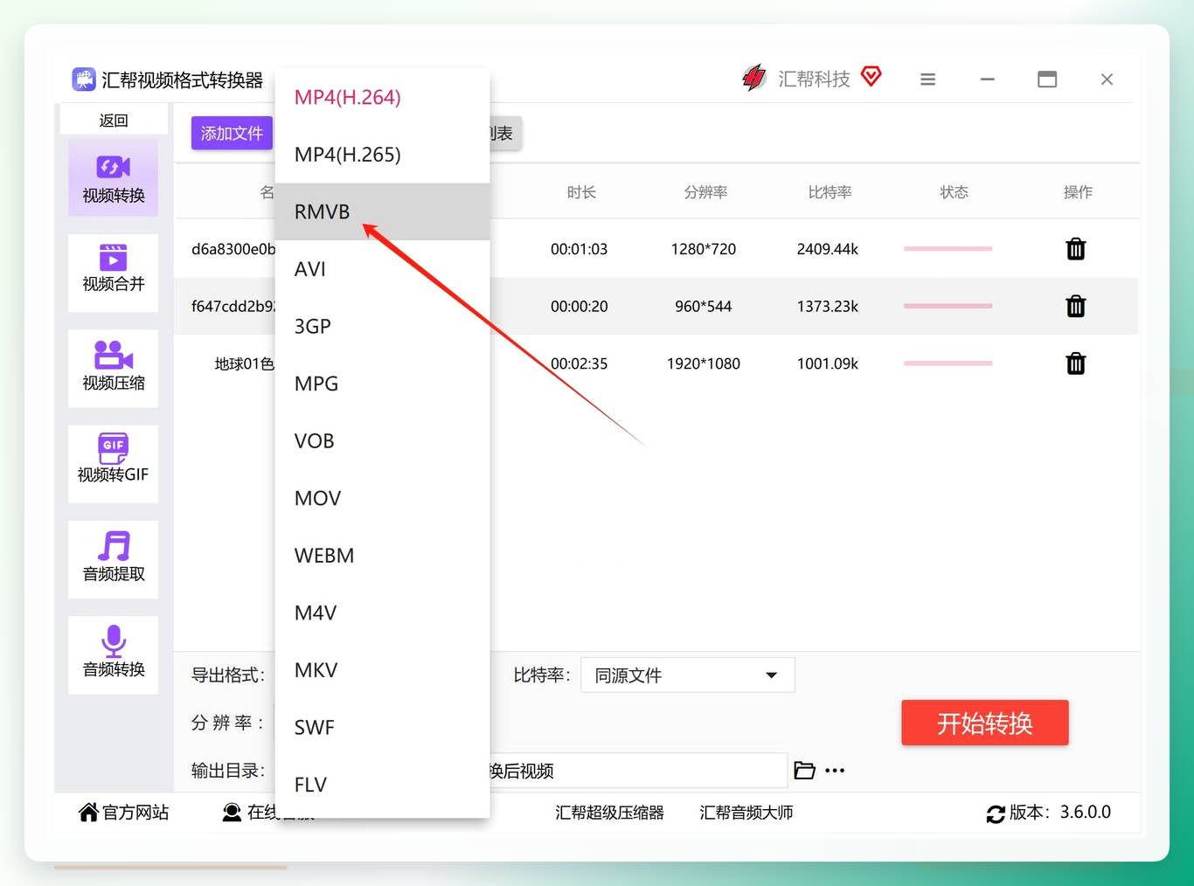Open the 汇帮音频大师 link
This screenshot has width=1194, height=886.
click(746, 813)
